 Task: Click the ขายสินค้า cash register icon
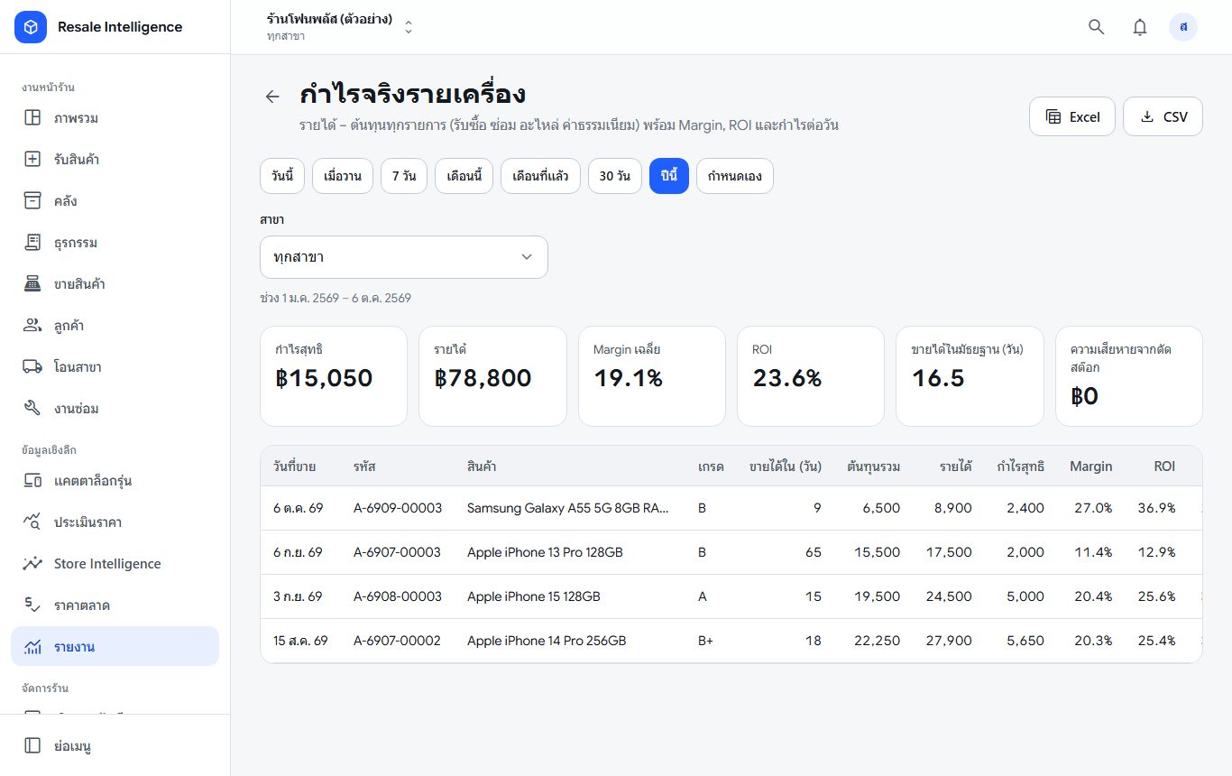click(x=32, y=284)
